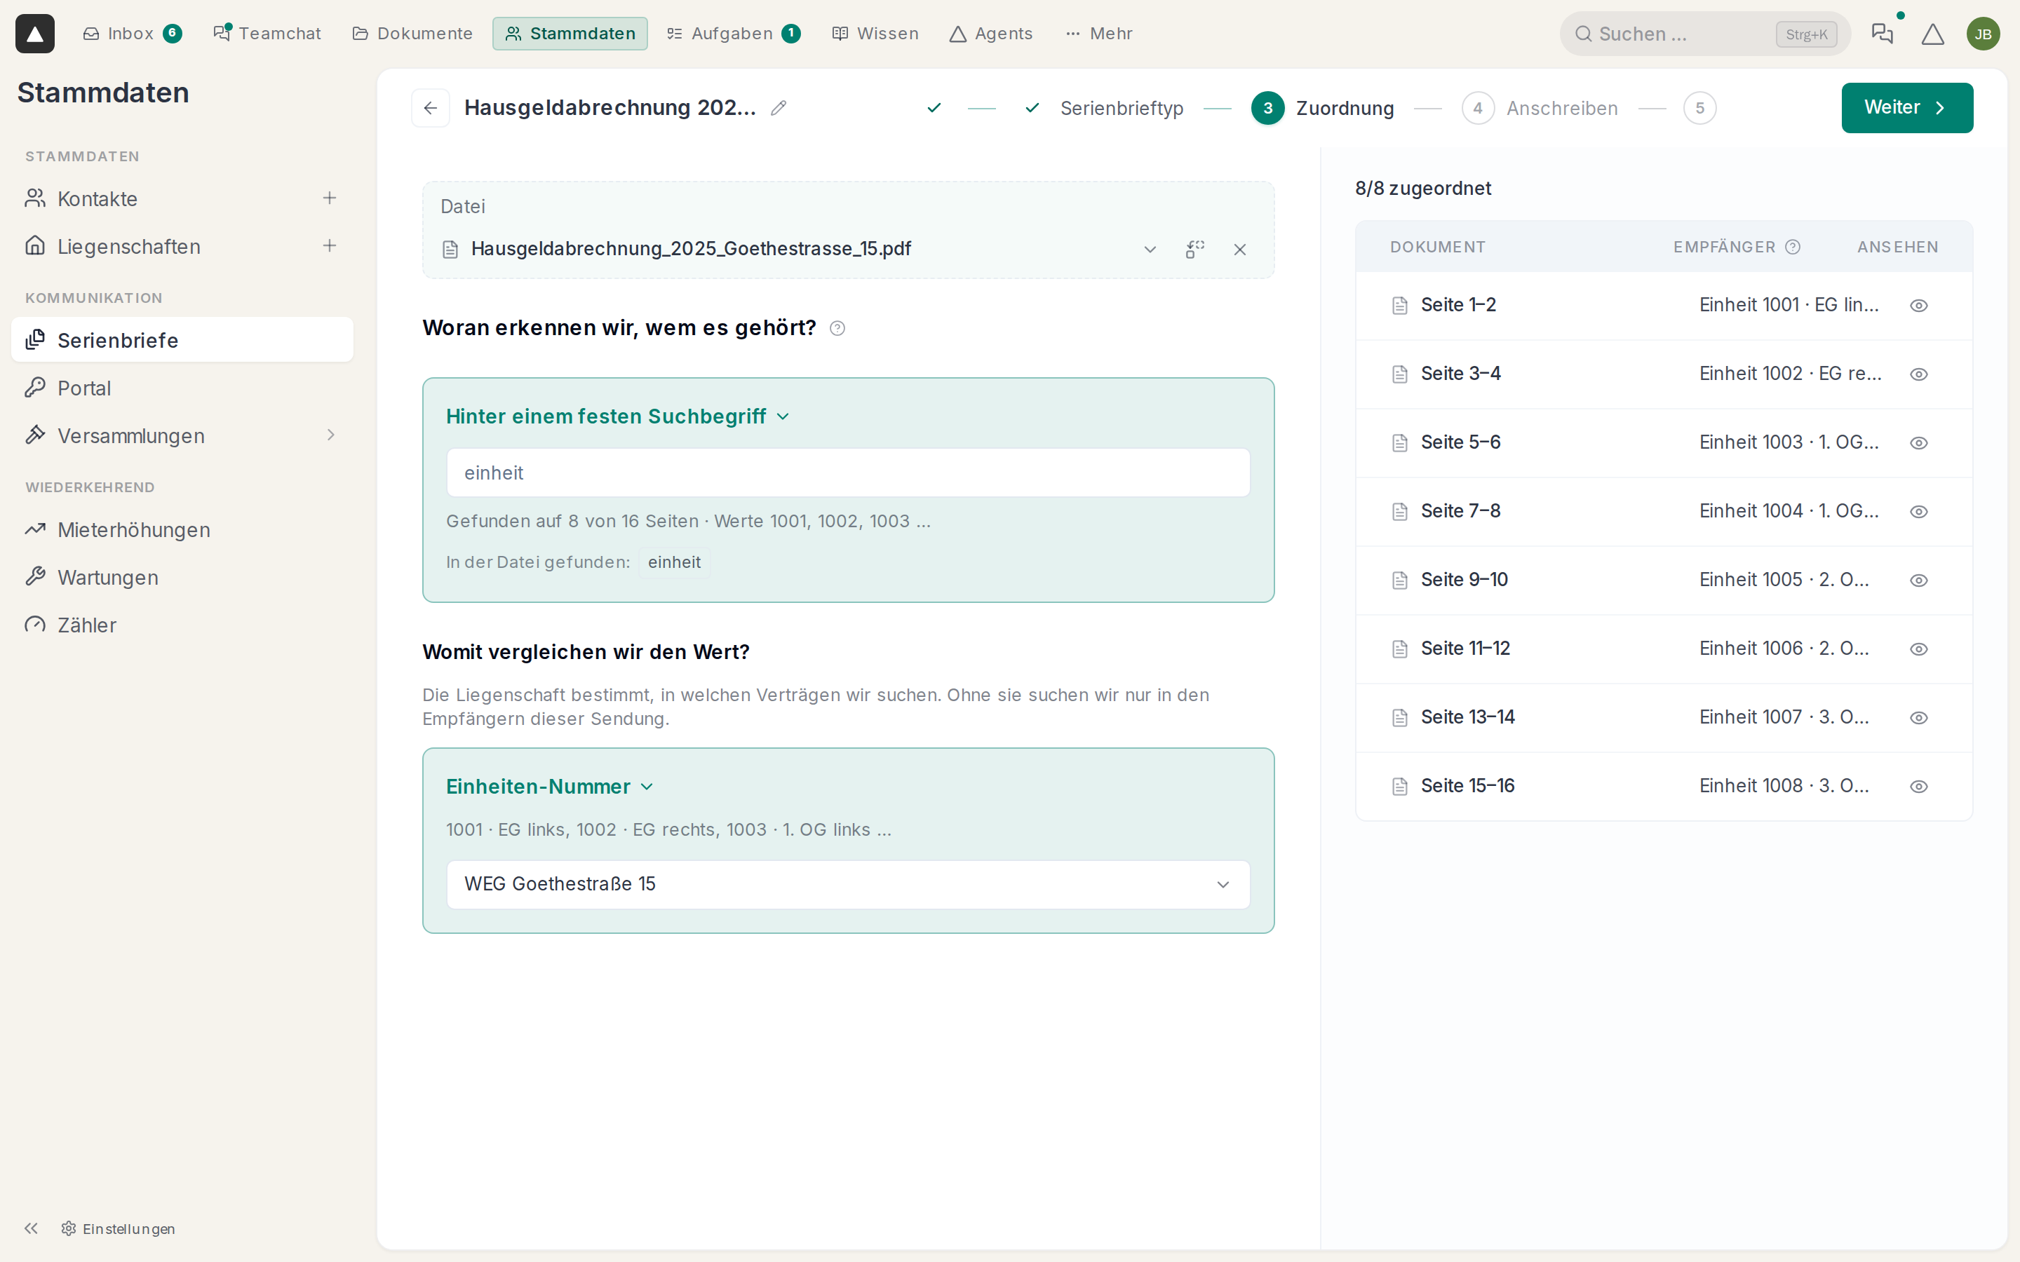Click the pencil icon to rename Hausgeldabrechnung
This screenshot has width=2020, height=1262.
point(778,108)
